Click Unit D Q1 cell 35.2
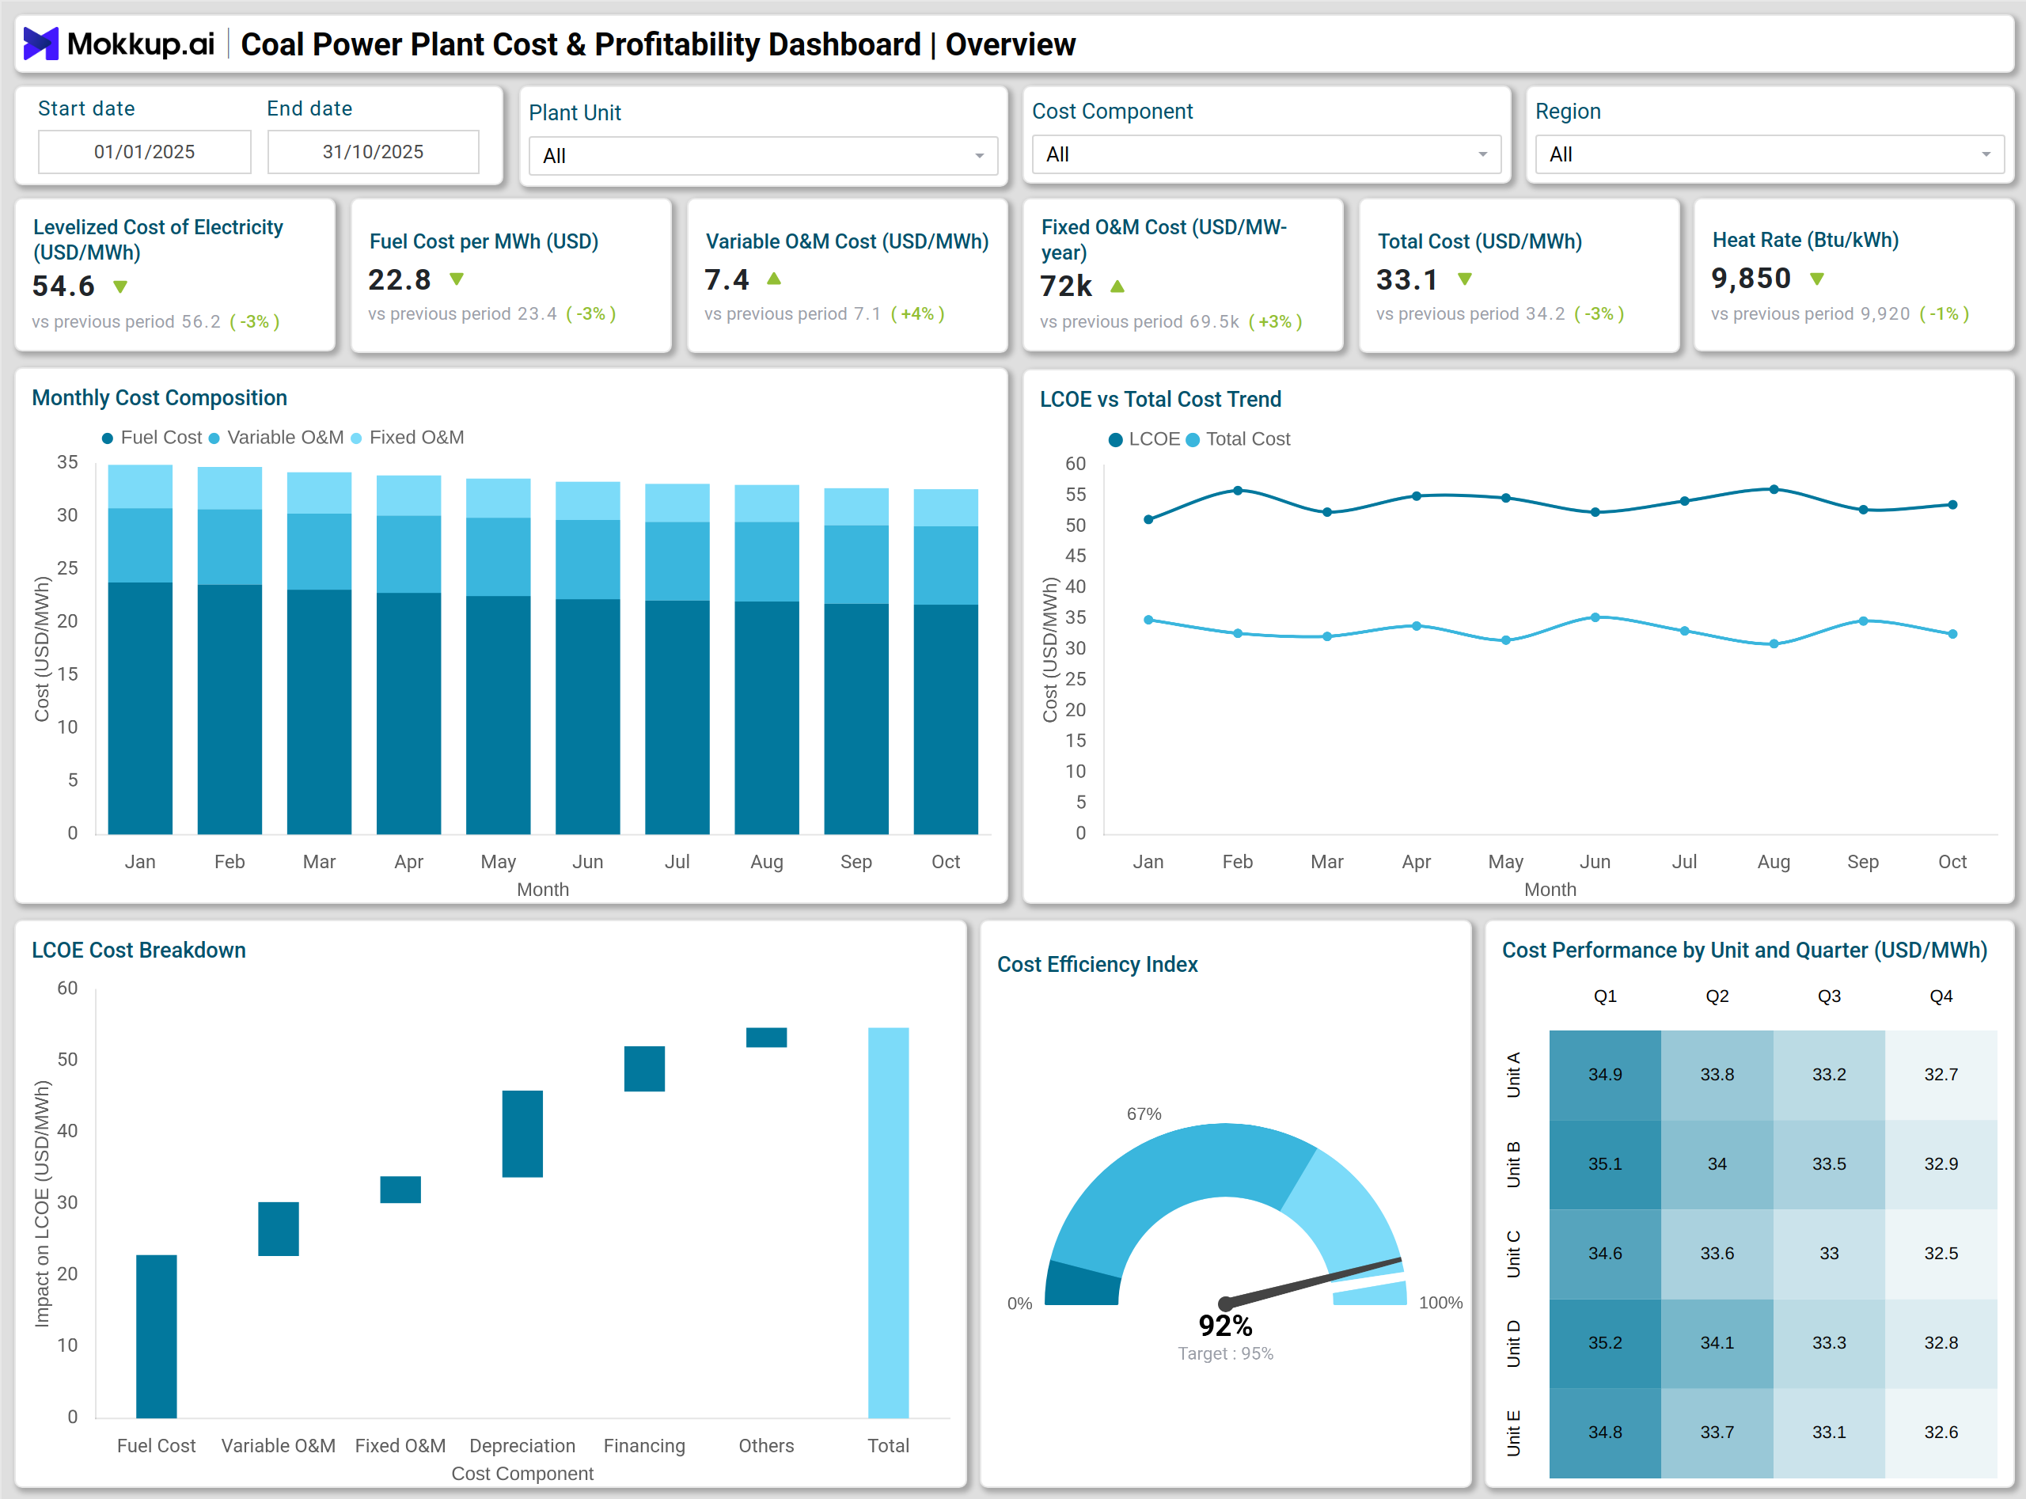The width and height of the screenshot is (2026, 1499). click(1605, 1343)
